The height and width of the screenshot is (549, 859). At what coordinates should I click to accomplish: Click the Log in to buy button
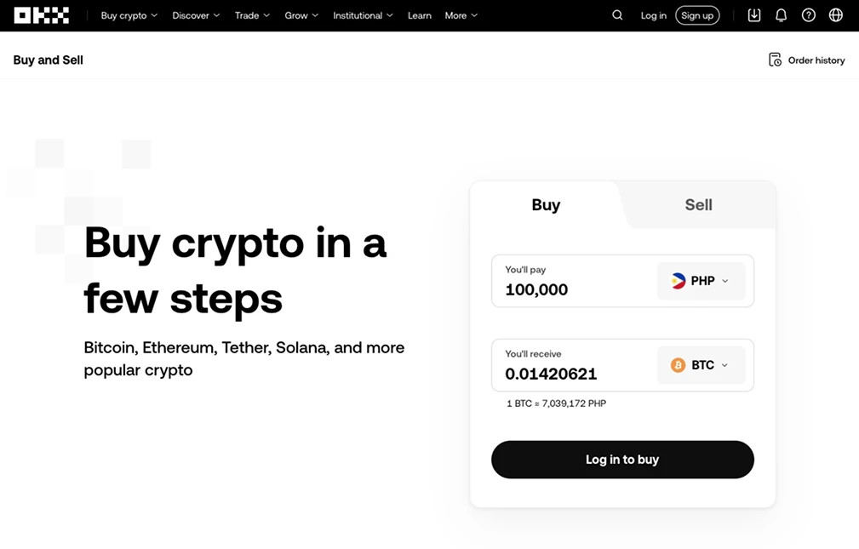point(622,460)
